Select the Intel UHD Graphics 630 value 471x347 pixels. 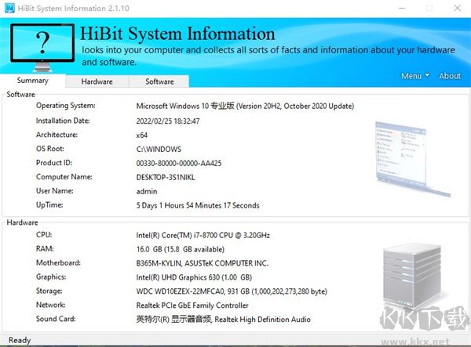(194, 277)
